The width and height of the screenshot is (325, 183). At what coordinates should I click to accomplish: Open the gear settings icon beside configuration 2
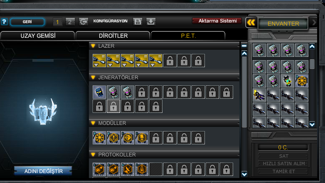[84, 22]
